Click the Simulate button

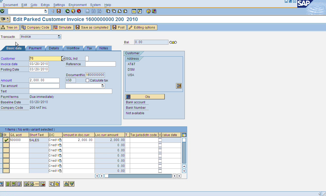(63, 28)
